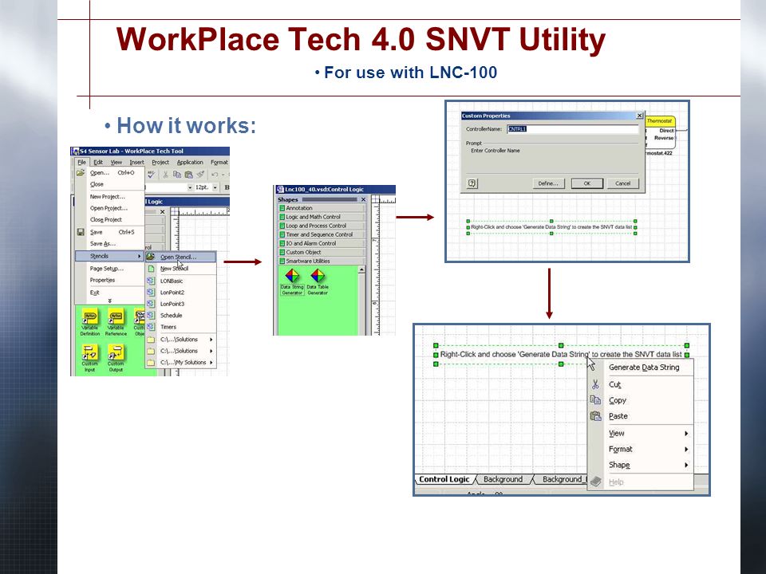Viewport: 766px width, 574px height.
Task: Click the question mark help button in Custom Properties
Action: click(x=472, y=183)
